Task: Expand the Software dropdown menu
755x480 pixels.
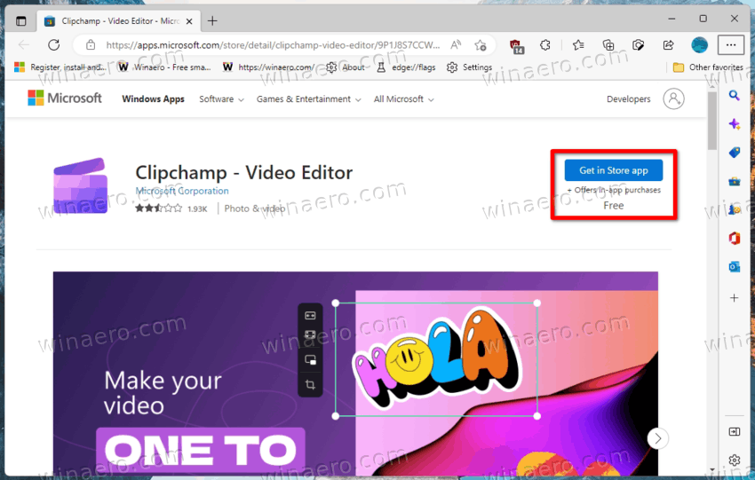Action: click(221, 99)
